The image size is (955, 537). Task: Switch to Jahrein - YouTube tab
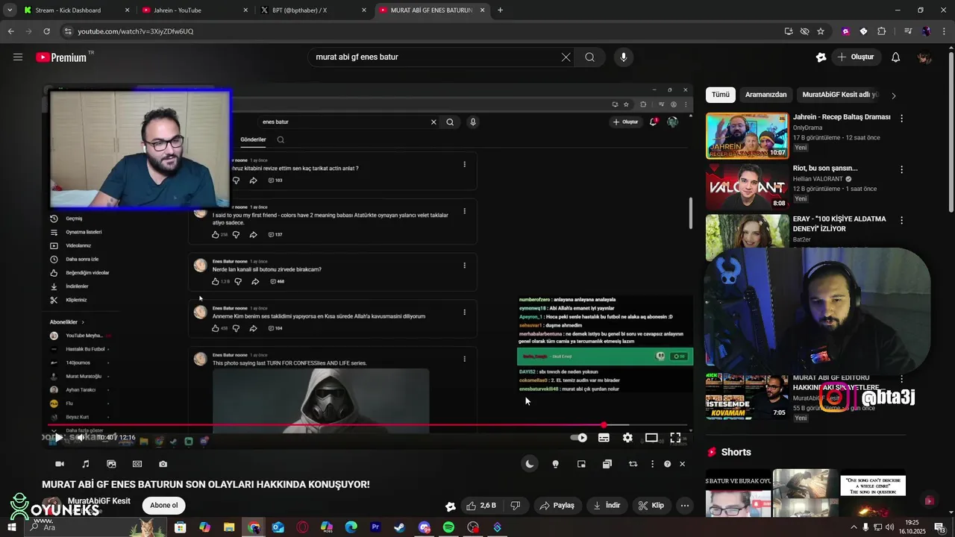click(194, 10)
